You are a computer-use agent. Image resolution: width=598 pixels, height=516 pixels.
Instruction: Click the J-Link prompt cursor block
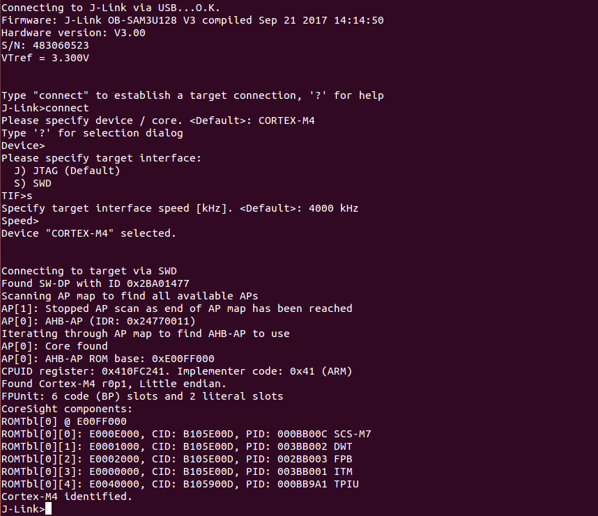[48, 509]
